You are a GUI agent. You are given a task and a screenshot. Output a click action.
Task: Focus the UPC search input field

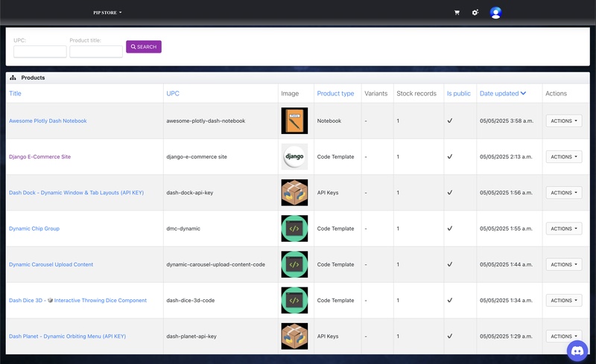(40, 51)
